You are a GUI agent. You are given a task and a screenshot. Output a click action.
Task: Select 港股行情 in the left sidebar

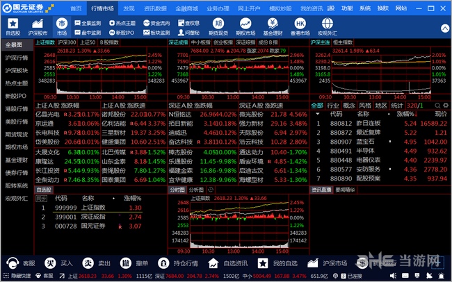click(x=17, y=109)
